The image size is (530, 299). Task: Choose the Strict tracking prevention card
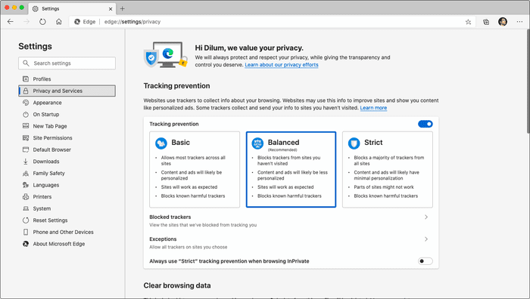(388, 170)
